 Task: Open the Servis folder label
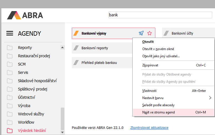[23, 72]
